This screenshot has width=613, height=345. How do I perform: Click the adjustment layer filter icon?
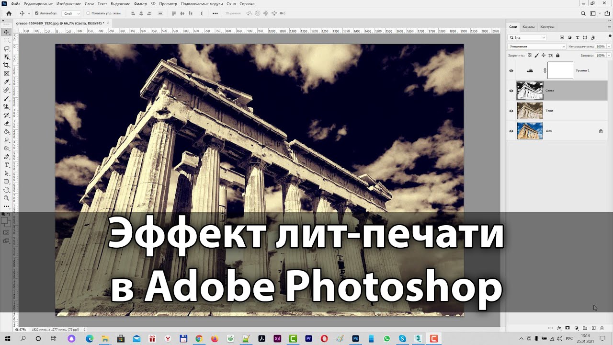click(569, 37)
